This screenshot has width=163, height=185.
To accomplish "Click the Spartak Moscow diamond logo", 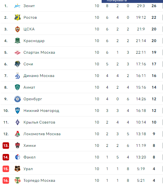I will click(18, 52).
